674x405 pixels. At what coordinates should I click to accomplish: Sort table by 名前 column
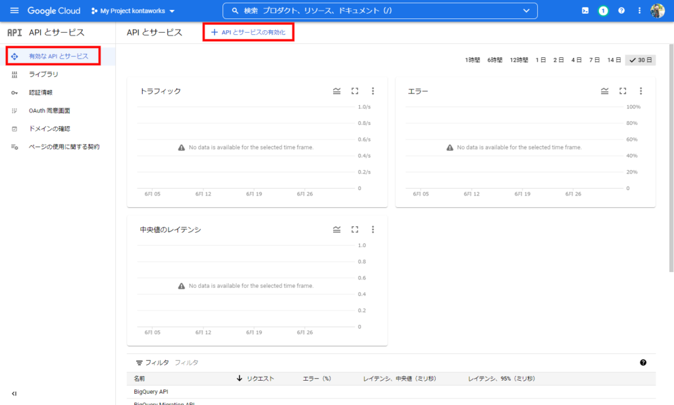140,379
